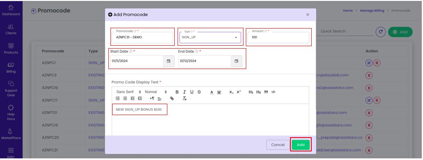
Task: Open the Start Date calendar picker
Action: coord(169,61)
